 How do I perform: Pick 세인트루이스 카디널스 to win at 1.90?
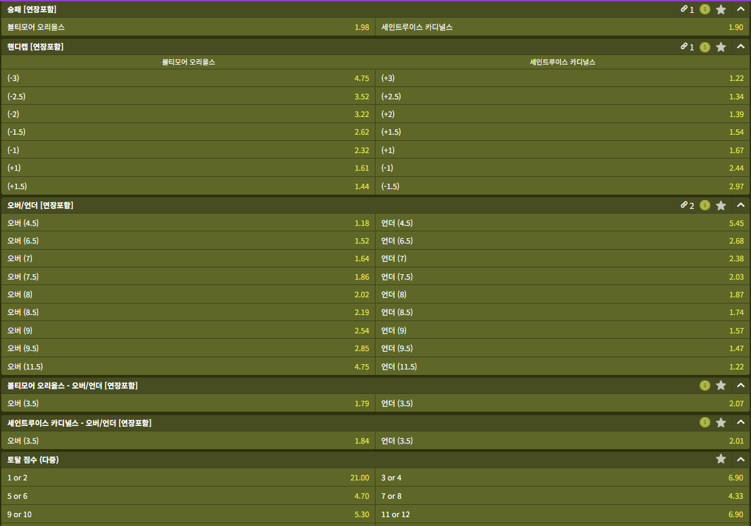tap(563, 27)
